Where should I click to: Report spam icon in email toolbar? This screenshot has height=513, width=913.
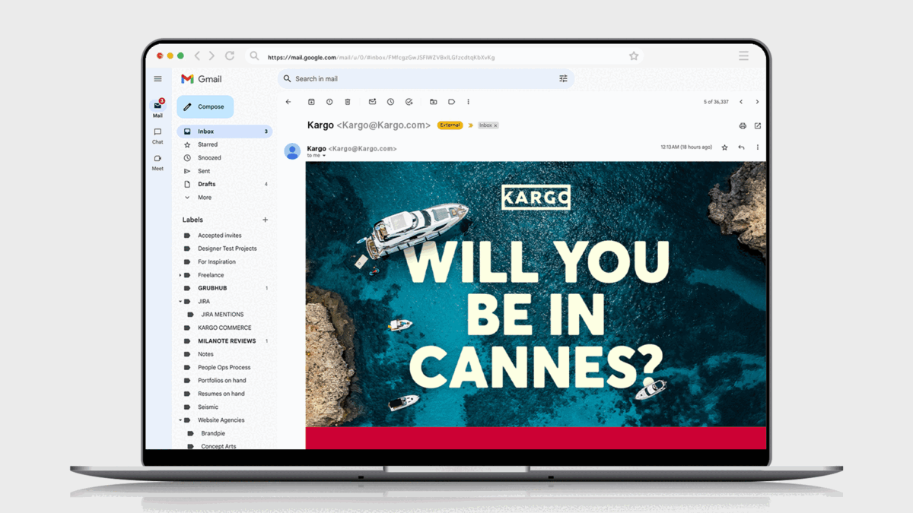coord(329,102)
